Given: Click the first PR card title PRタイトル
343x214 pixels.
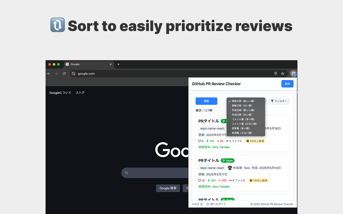Looking at the screenshot, I should pos(209,121).
